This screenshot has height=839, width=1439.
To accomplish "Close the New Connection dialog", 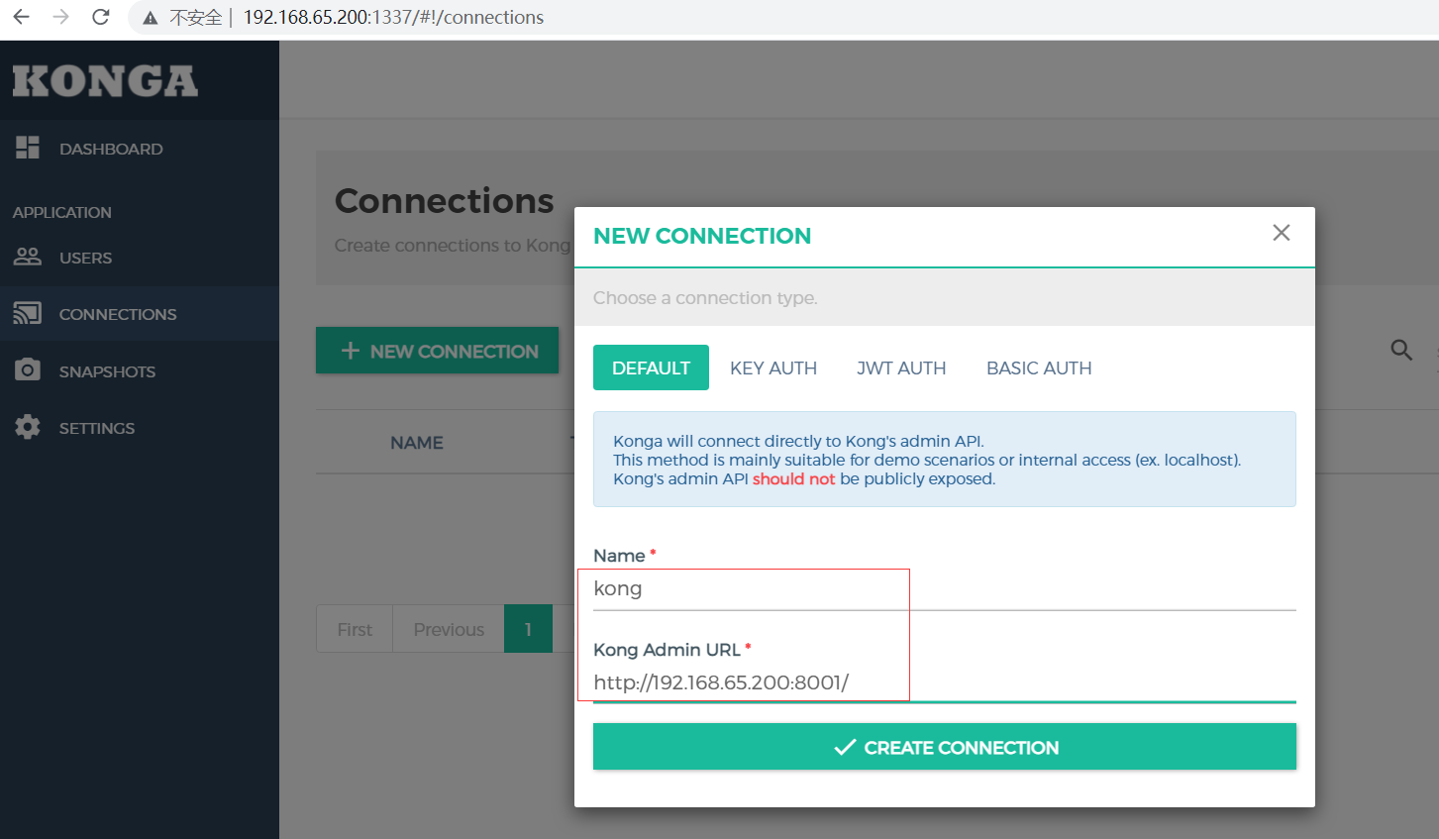I will point(1282,233).
